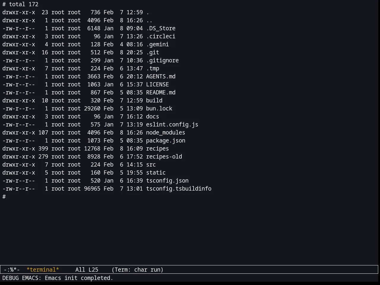Click the tsconfig.tsbuildinfo filename
This screenshot has width=380, height=285.
[x=179, y=189]
